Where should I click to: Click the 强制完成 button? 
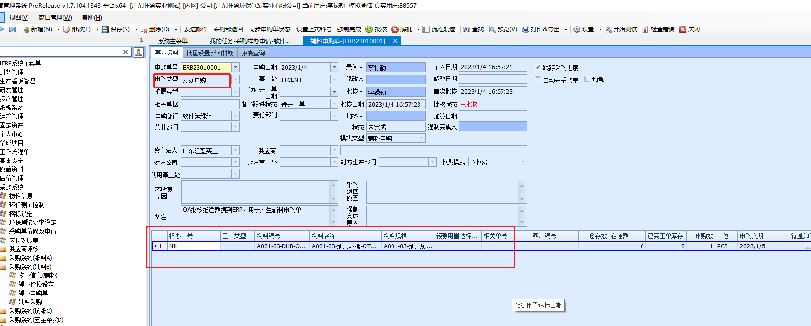(349, 29)
